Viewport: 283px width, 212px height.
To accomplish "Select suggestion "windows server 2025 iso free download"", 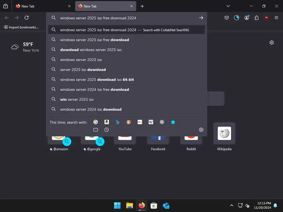I will (x=127, y=40).
